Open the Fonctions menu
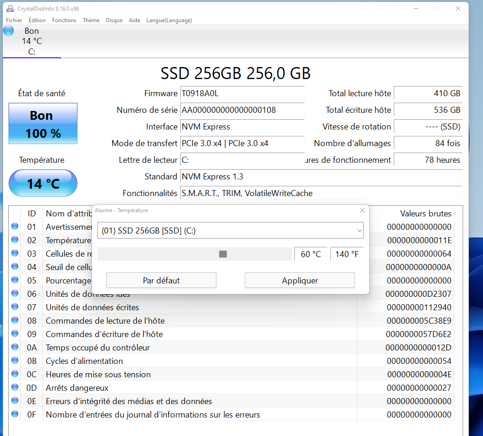Screen dimensions: 483x436 tap(64, 20)
